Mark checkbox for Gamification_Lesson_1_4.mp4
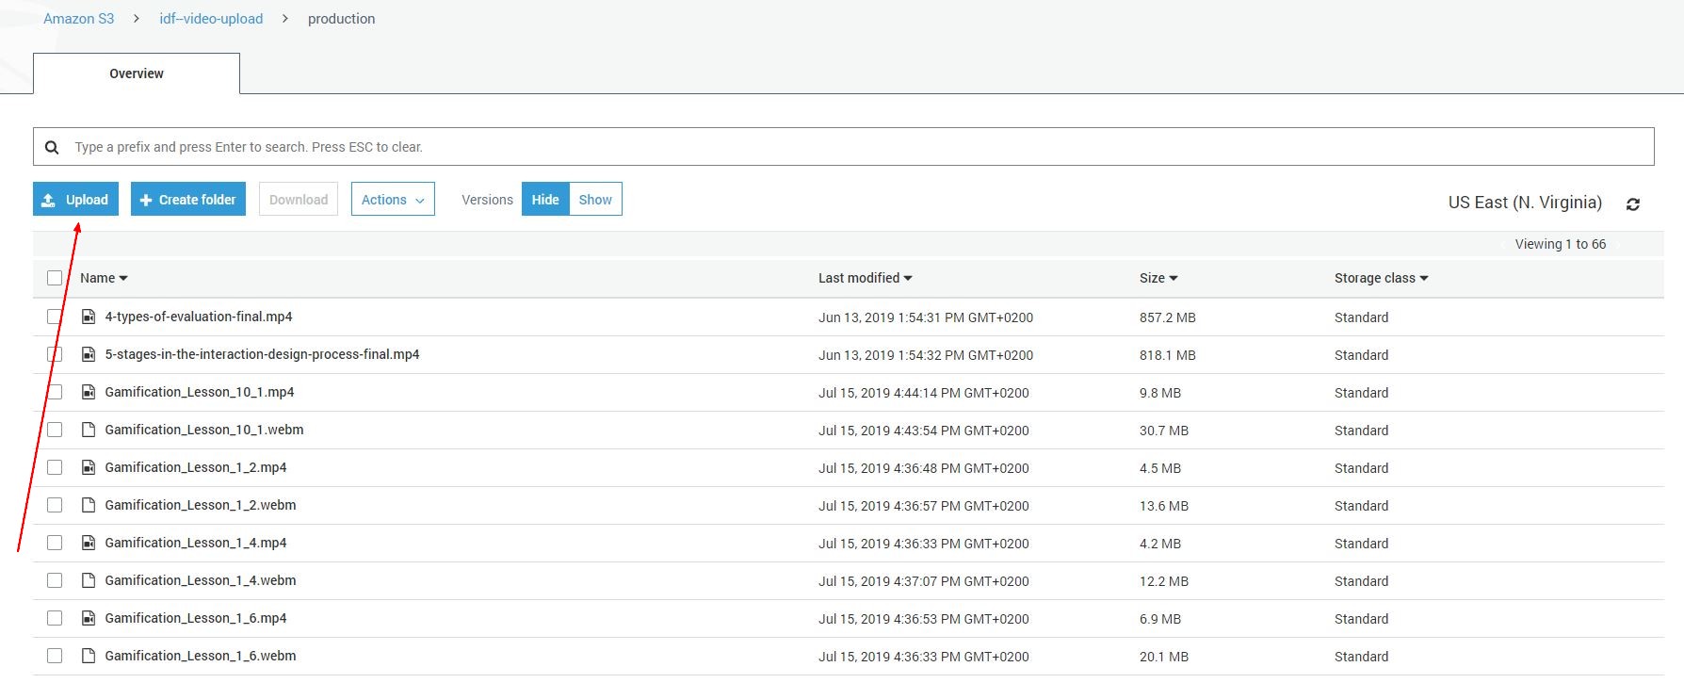The height and width of the screenshot is (683, 1684). coord(55,543)
